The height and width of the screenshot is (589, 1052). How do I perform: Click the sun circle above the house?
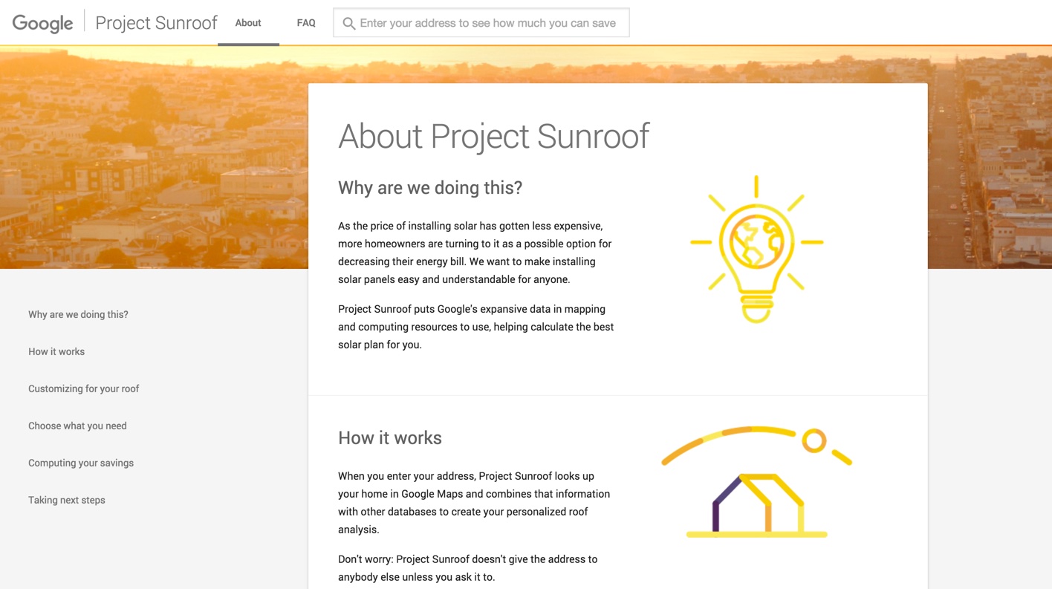click(814, 440)
